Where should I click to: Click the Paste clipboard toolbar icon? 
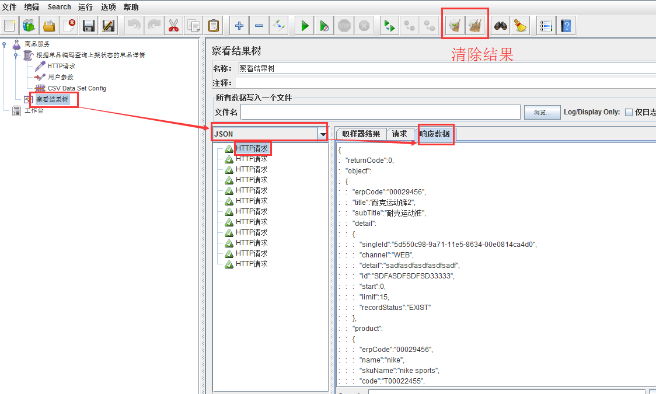pyautogui.click(x=214, y=26)
